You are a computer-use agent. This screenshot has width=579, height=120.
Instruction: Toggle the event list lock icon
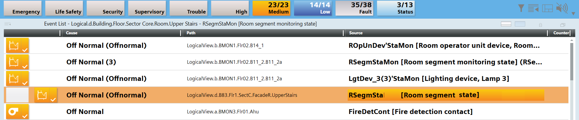coord(540,25)
